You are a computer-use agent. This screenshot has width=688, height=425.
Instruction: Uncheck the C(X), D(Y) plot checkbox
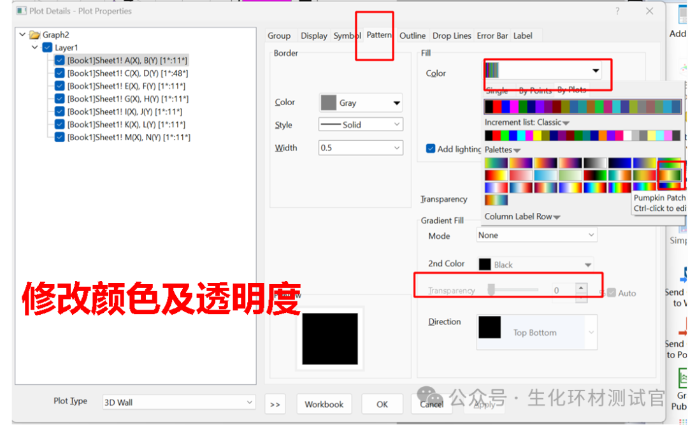coord(60,73)
